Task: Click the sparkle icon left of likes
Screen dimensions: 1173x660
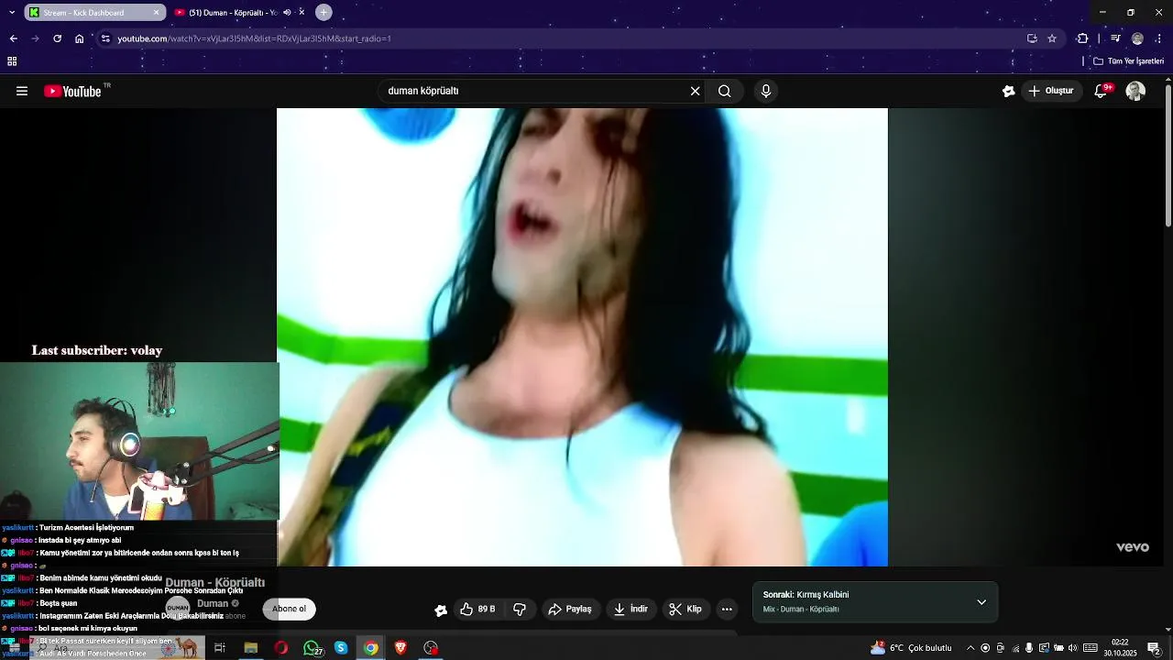Action: point(441,610)
